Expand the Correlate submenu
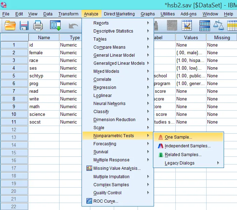The height and width of the screenshot is (210, 237). [118, 79]
